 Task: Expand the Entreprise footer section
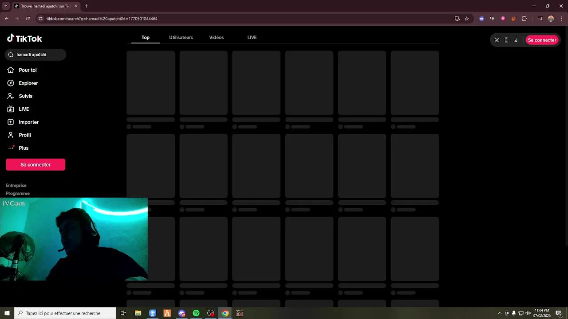pos(16,185)
